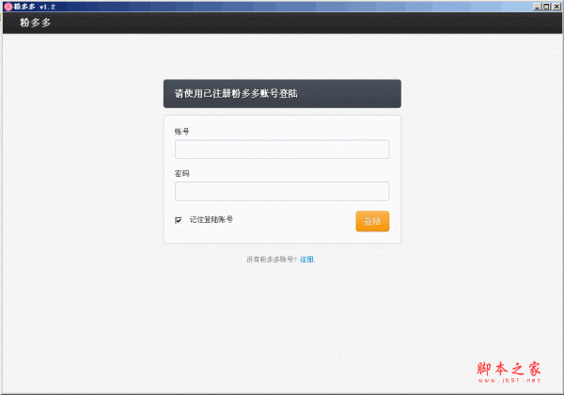
Task: Click the orange 登陆 login button
Action: [372, 221]
